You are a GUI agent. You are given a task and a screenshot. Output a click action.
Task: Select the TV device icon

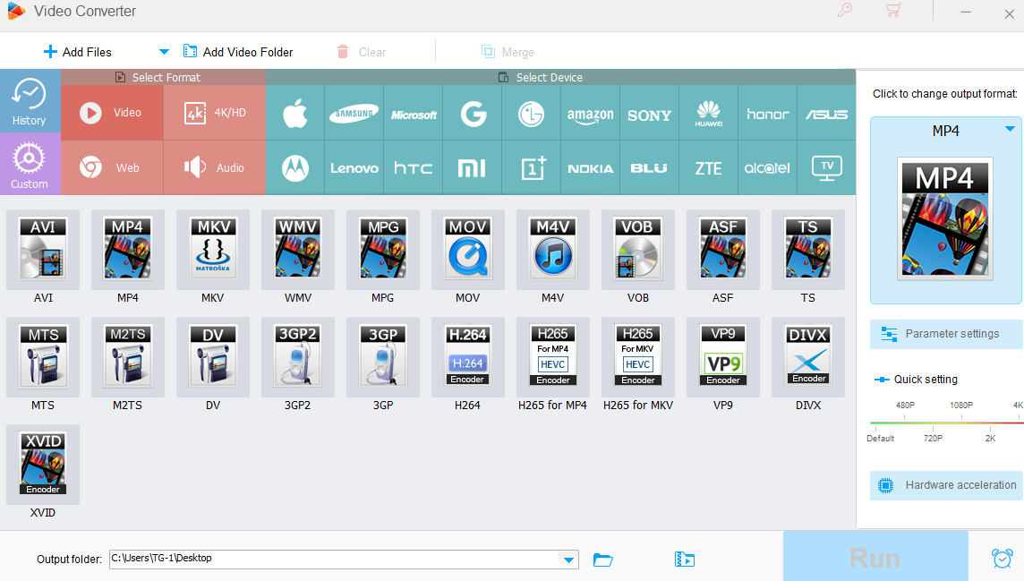coord(826,167)
